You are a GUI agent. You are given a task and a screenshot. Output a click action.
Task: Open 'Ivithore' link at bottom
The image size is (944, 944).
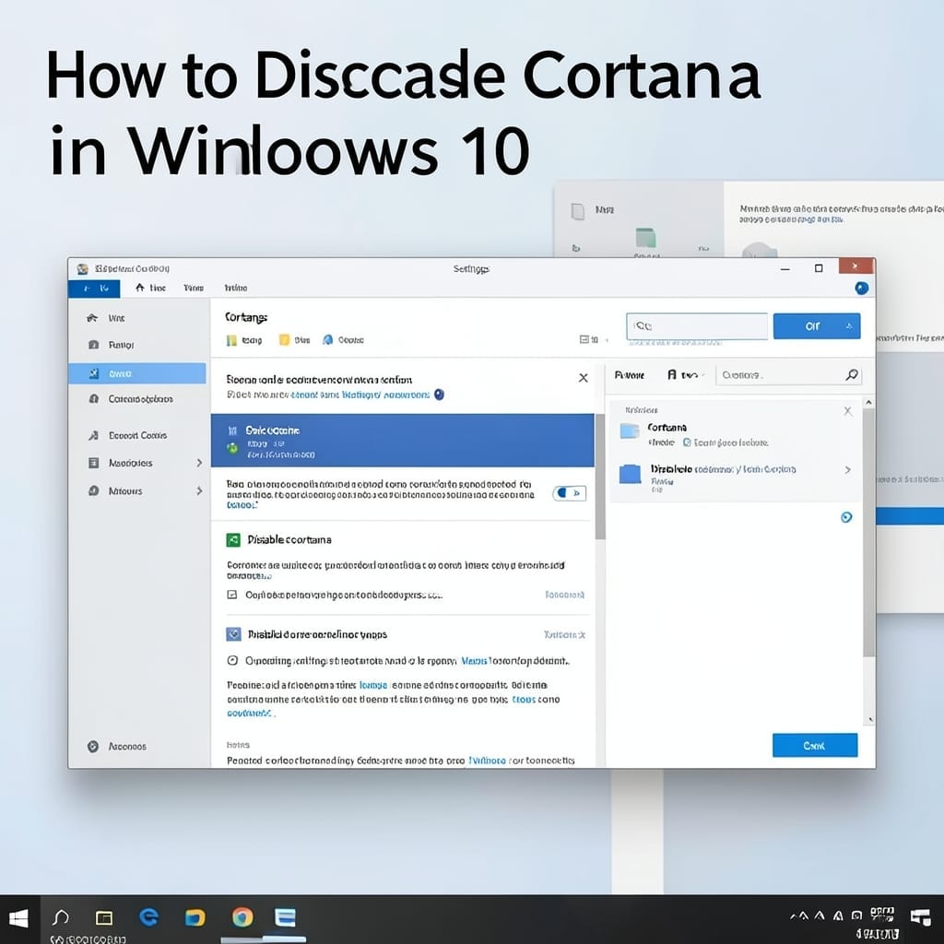click(x=487, y=761)
